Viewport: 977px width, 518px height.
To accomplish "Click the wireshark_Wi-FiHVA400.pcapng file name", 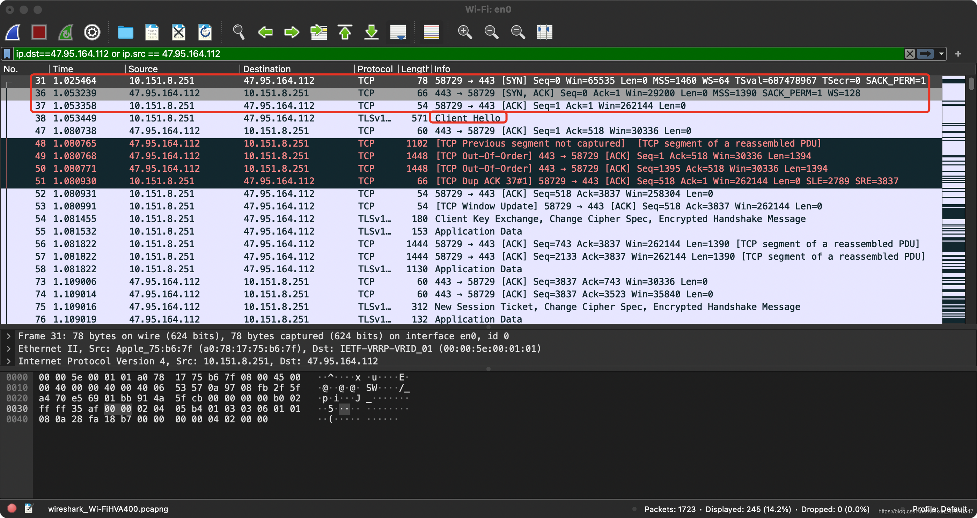I will (108, 509).
